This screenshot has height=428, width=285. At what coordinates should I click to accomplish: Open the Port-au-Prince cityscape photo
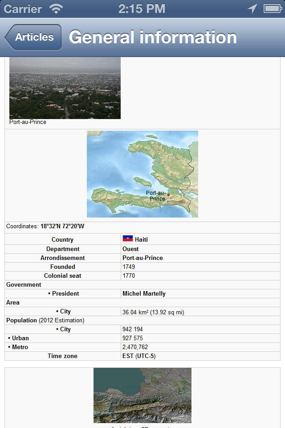(65, 88)
